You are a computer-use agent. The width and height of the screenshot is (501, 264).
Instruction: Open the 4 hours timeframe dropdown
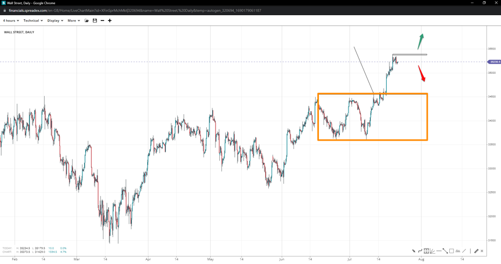pyautogui.click(x=11, y=20)
